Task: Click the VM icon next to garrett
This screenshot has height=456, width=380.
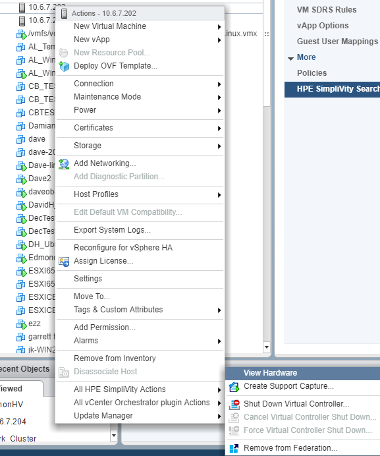Action: 20,337
